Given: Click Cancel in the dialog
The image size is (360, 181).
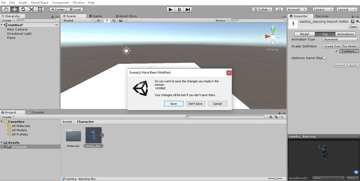Looking at the screenshot, I should 217,103.
